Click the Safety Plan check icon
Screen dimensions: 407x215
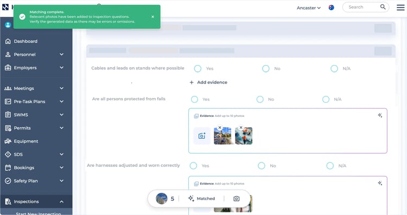8,181
